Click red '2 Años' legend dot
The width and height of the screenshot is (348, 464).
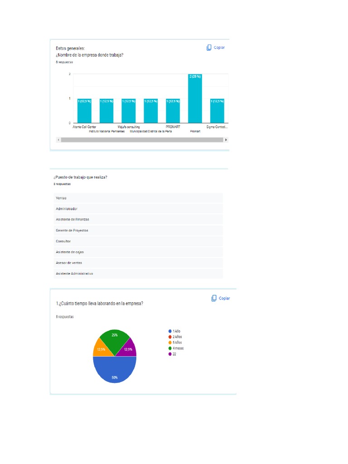[170, 337]
